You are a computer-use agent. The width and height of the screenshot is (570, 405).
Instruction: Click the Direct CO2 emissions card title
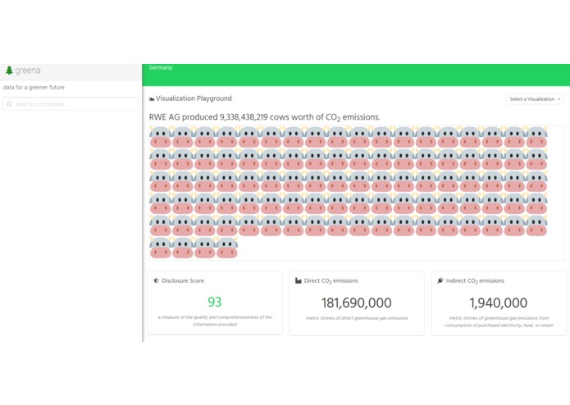point(331,280)
